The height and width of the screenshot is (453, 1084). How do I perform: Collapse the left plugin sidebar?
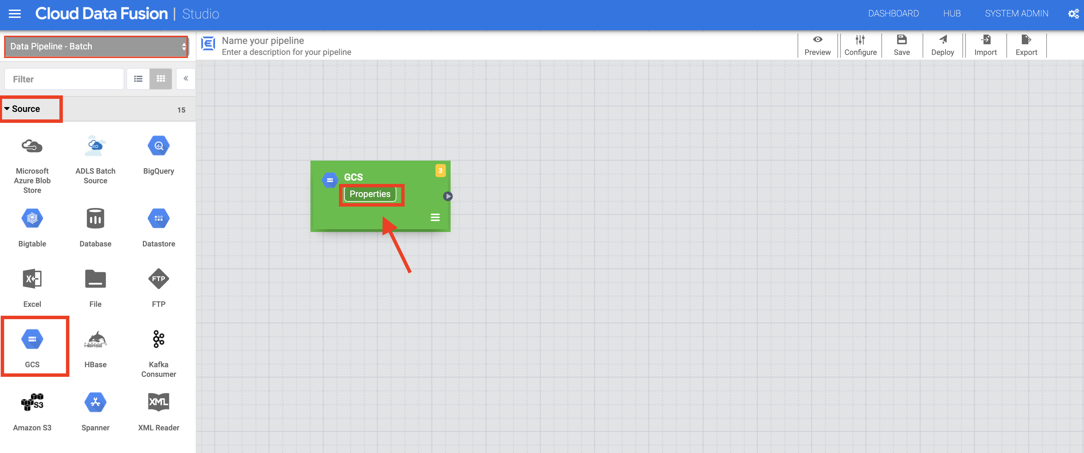click(185, 79)
